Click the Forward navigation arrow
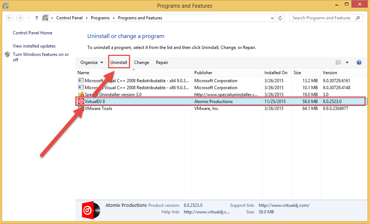Viewport: 370px width, 224px height. coord(20,18)
